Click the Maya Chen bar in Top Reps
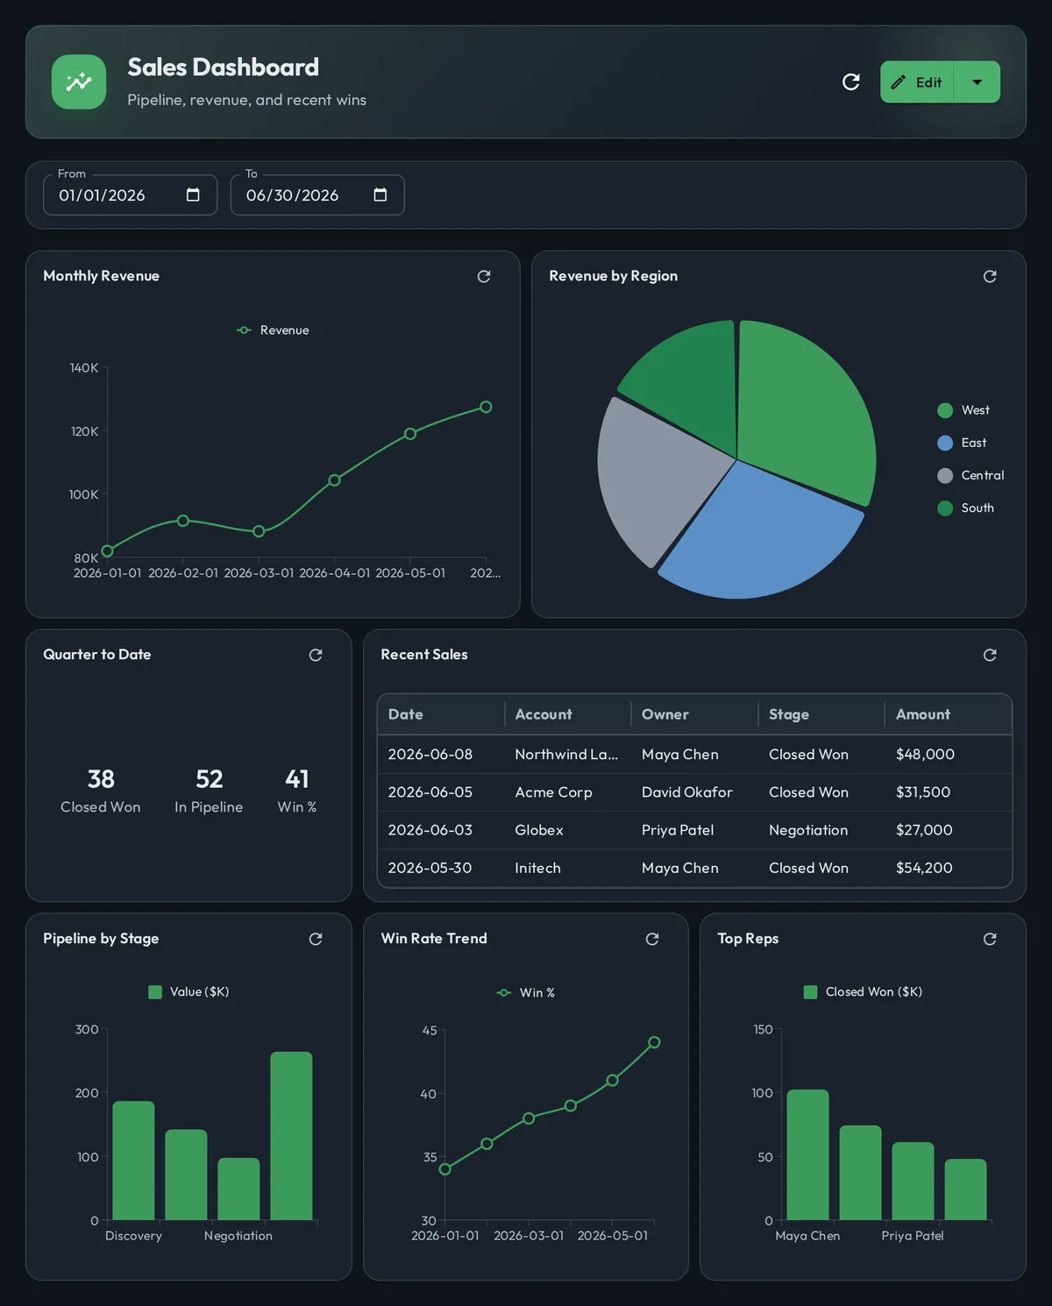 [x=807, y=1155]
